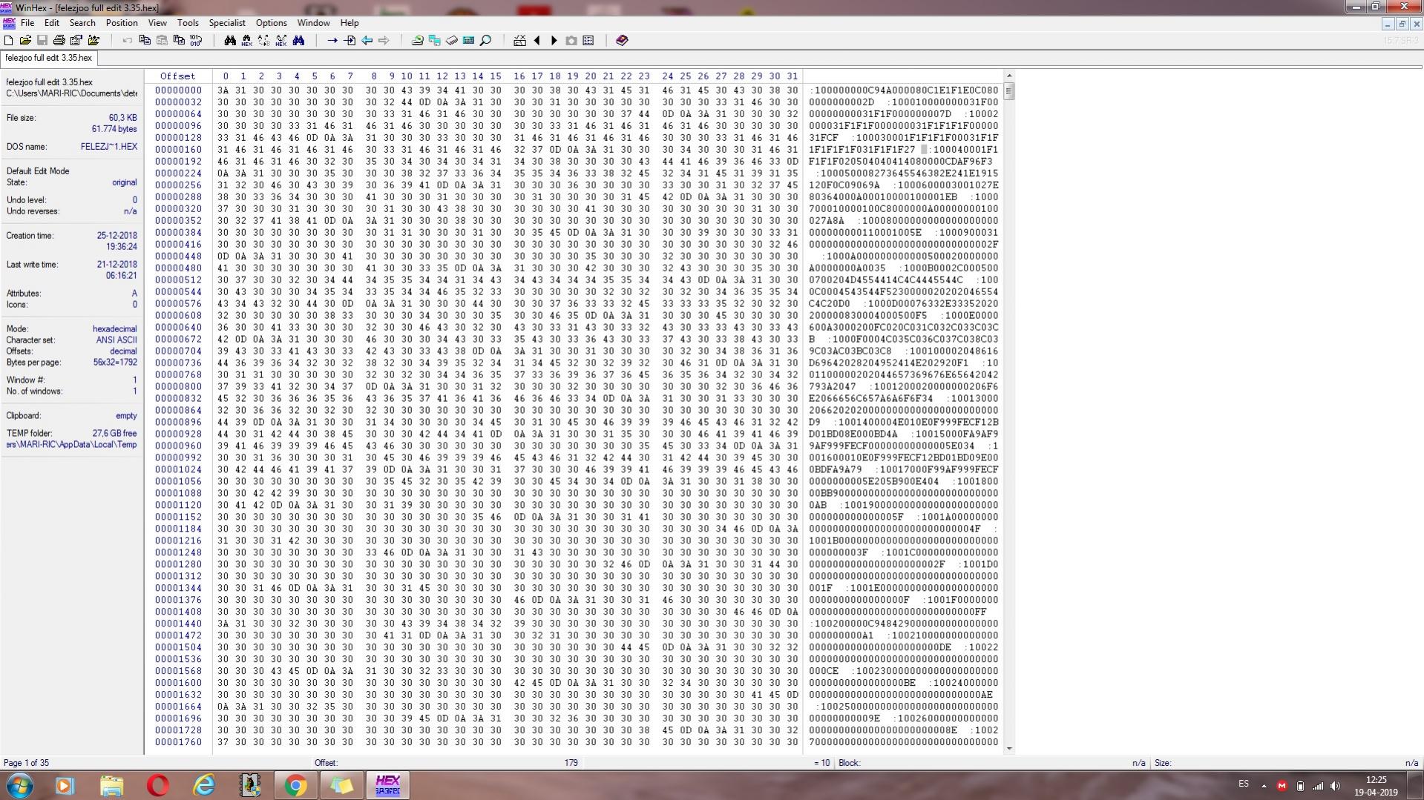Click the cloned windows toolbar icon

435,41
